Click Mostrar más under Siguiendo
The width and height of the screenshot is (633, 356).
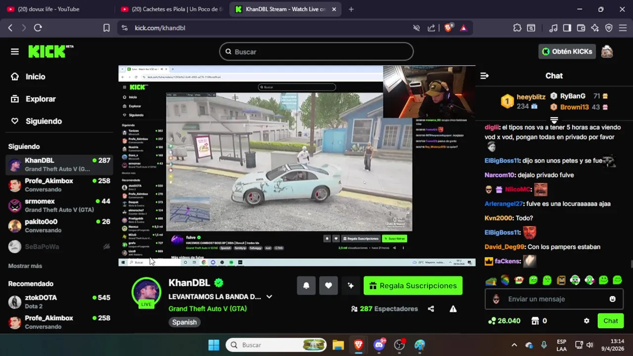25,266
